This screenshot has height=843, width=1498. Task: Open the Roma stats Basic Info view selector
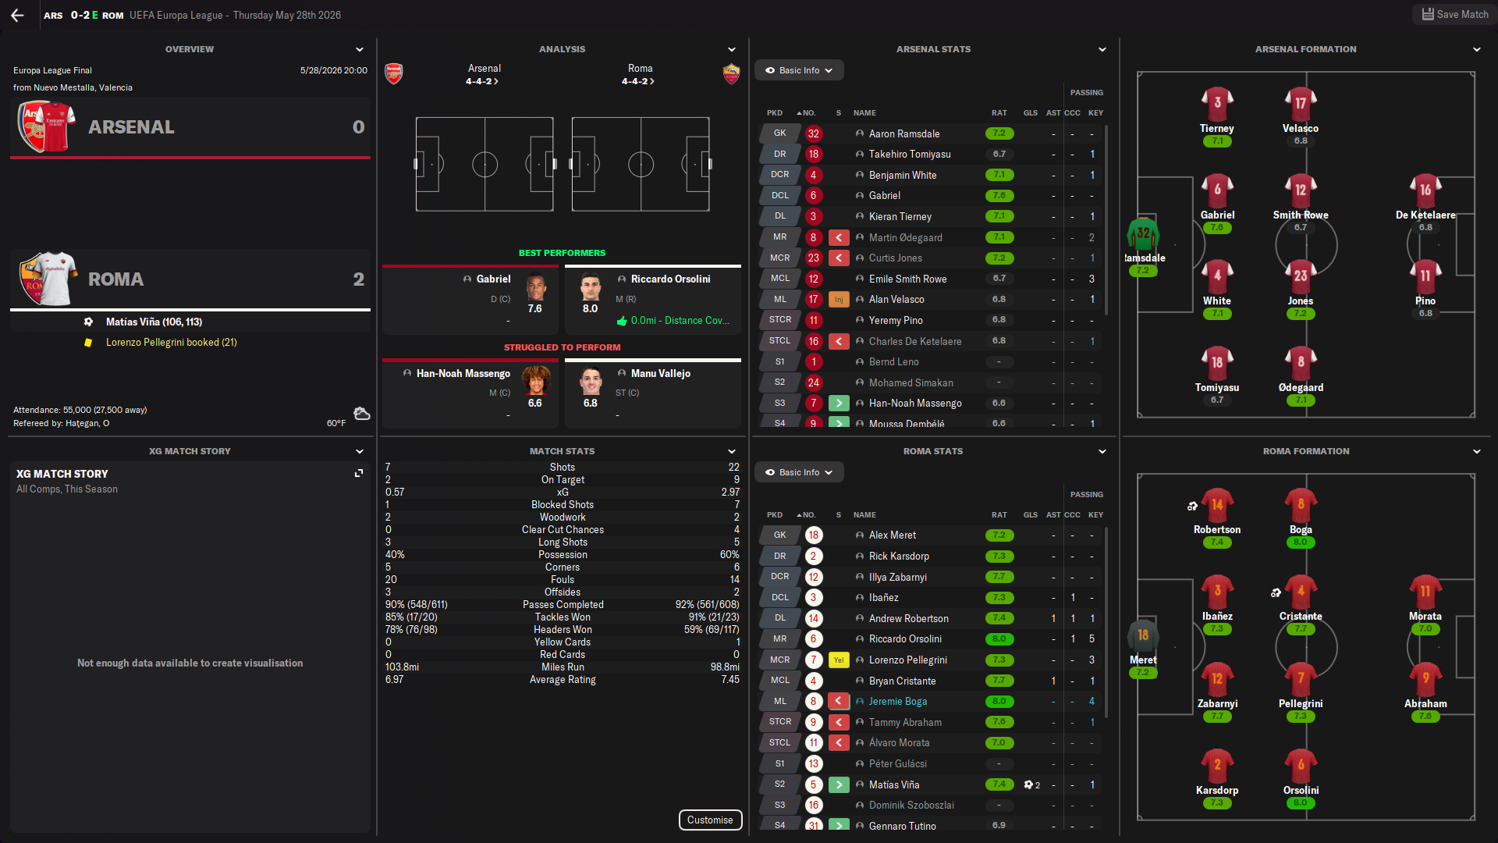tap(799, 472)
